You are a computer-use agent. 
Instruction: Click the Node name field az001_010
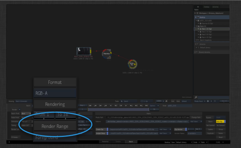click(x=180, y=105)
